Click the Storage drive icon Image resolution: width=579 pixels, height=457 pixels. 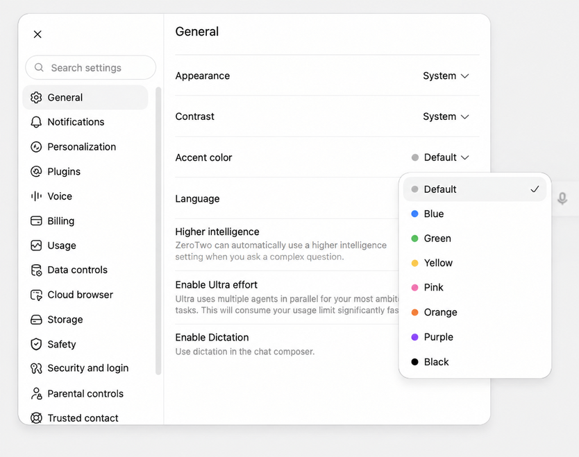36,320
